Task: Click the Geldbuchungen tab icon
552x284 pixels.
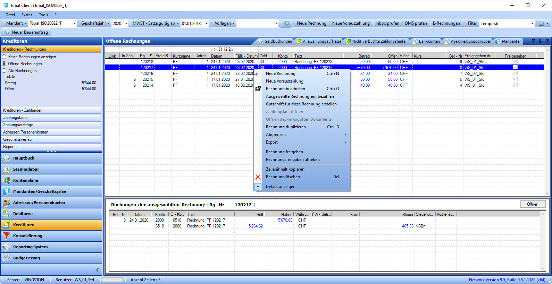Action: 260,41
